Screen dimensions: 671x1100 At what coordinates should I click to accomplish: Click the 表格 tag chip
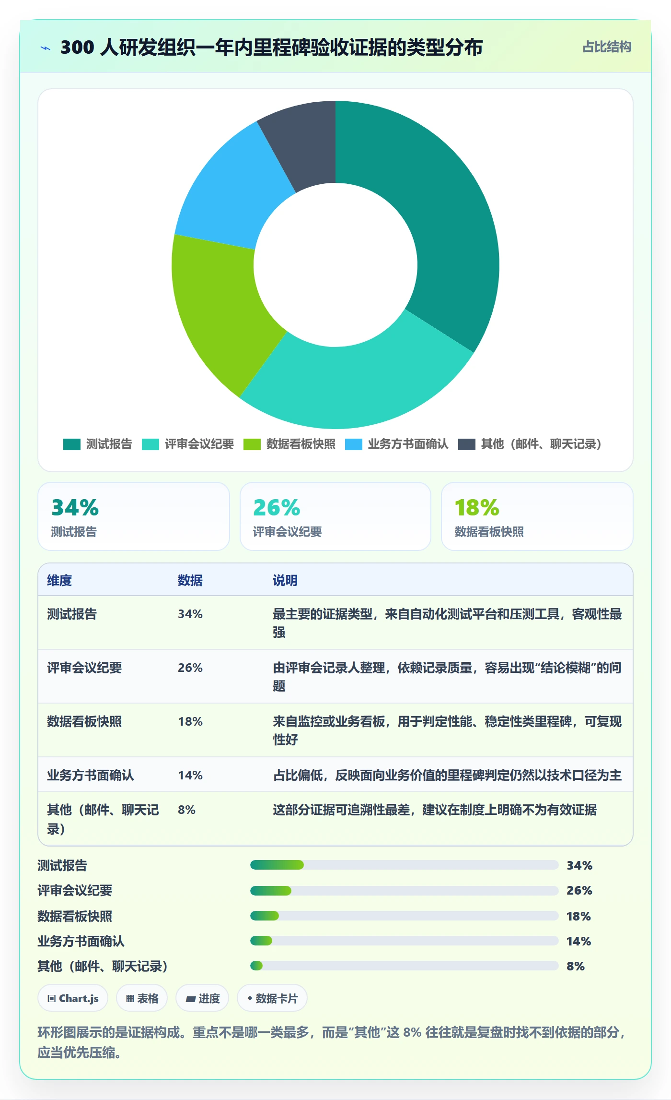[x=142, y=998]
